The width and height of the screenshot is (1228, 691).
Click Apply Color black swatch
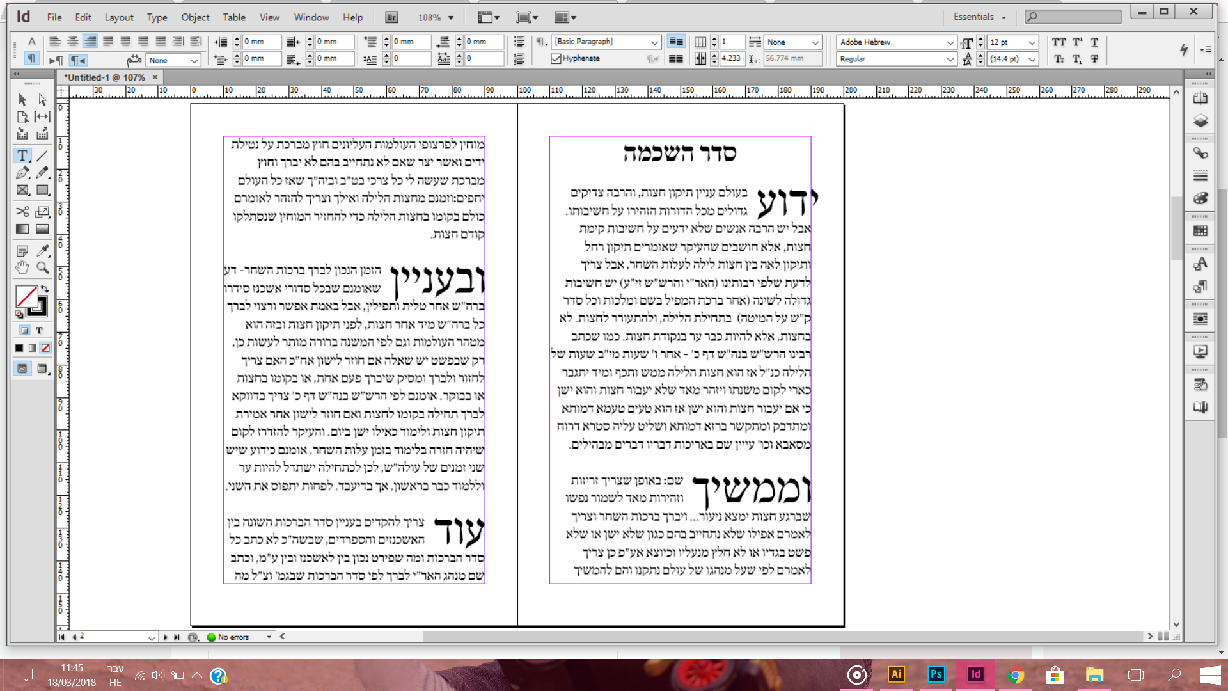pos(19,348)
